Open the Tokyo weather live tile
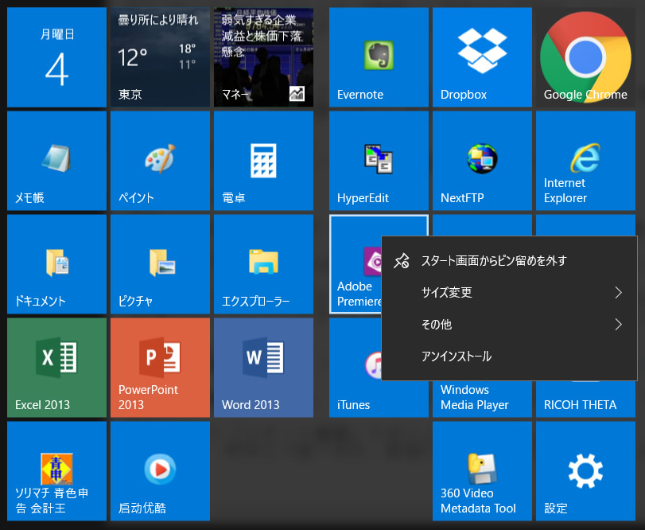Image resolution: width=645 pixels, height=530 pixels. [160, 57]
